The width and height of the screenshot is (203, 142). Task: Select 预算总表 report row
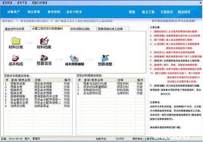[38, 87]
